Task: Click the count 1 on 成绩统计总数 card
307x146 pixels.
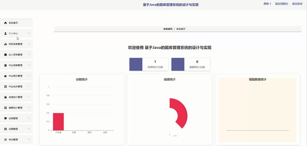Action: coord(155,62)
